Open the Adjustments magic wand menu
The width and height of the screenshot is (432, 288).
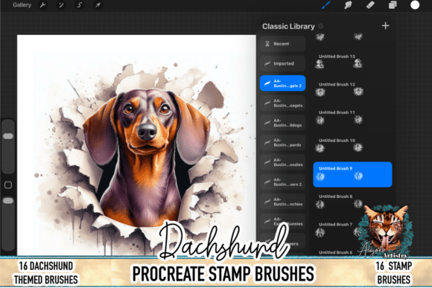61,5
